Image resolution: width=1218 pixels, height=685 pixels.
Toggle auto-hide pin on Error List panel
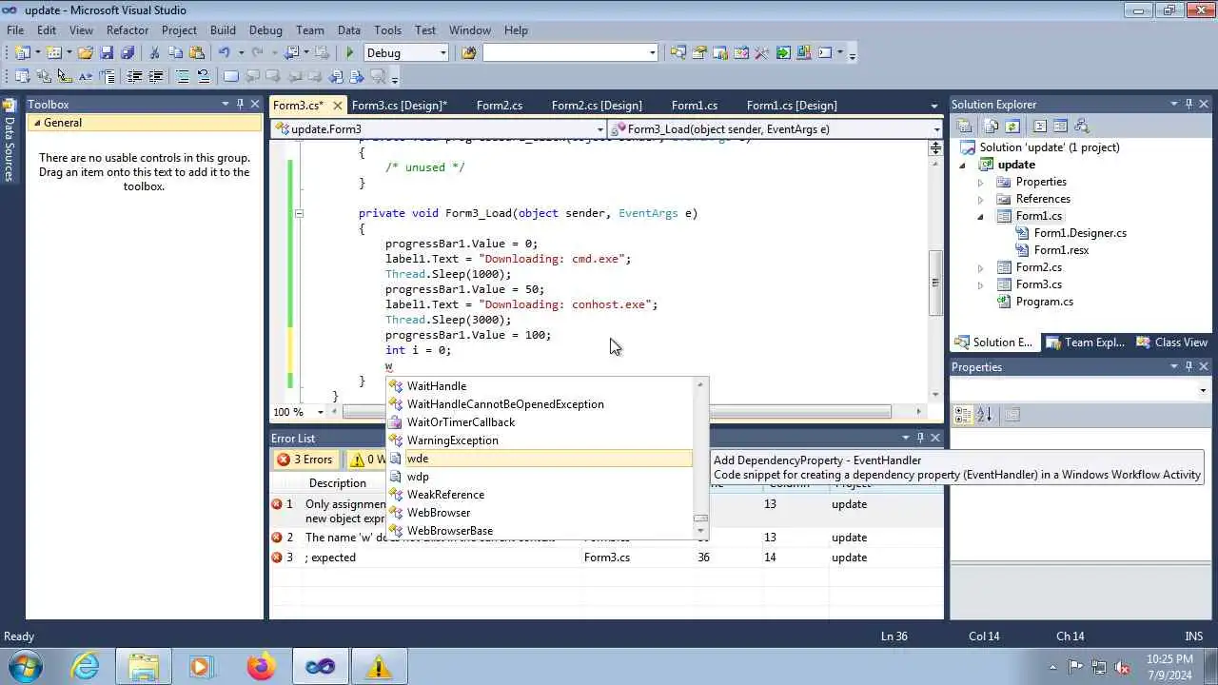click(920, 439)
